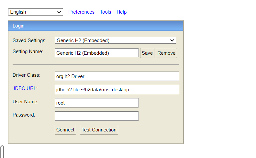Open the Preferences link
The image size is (256, 158).
coord(82,12)
